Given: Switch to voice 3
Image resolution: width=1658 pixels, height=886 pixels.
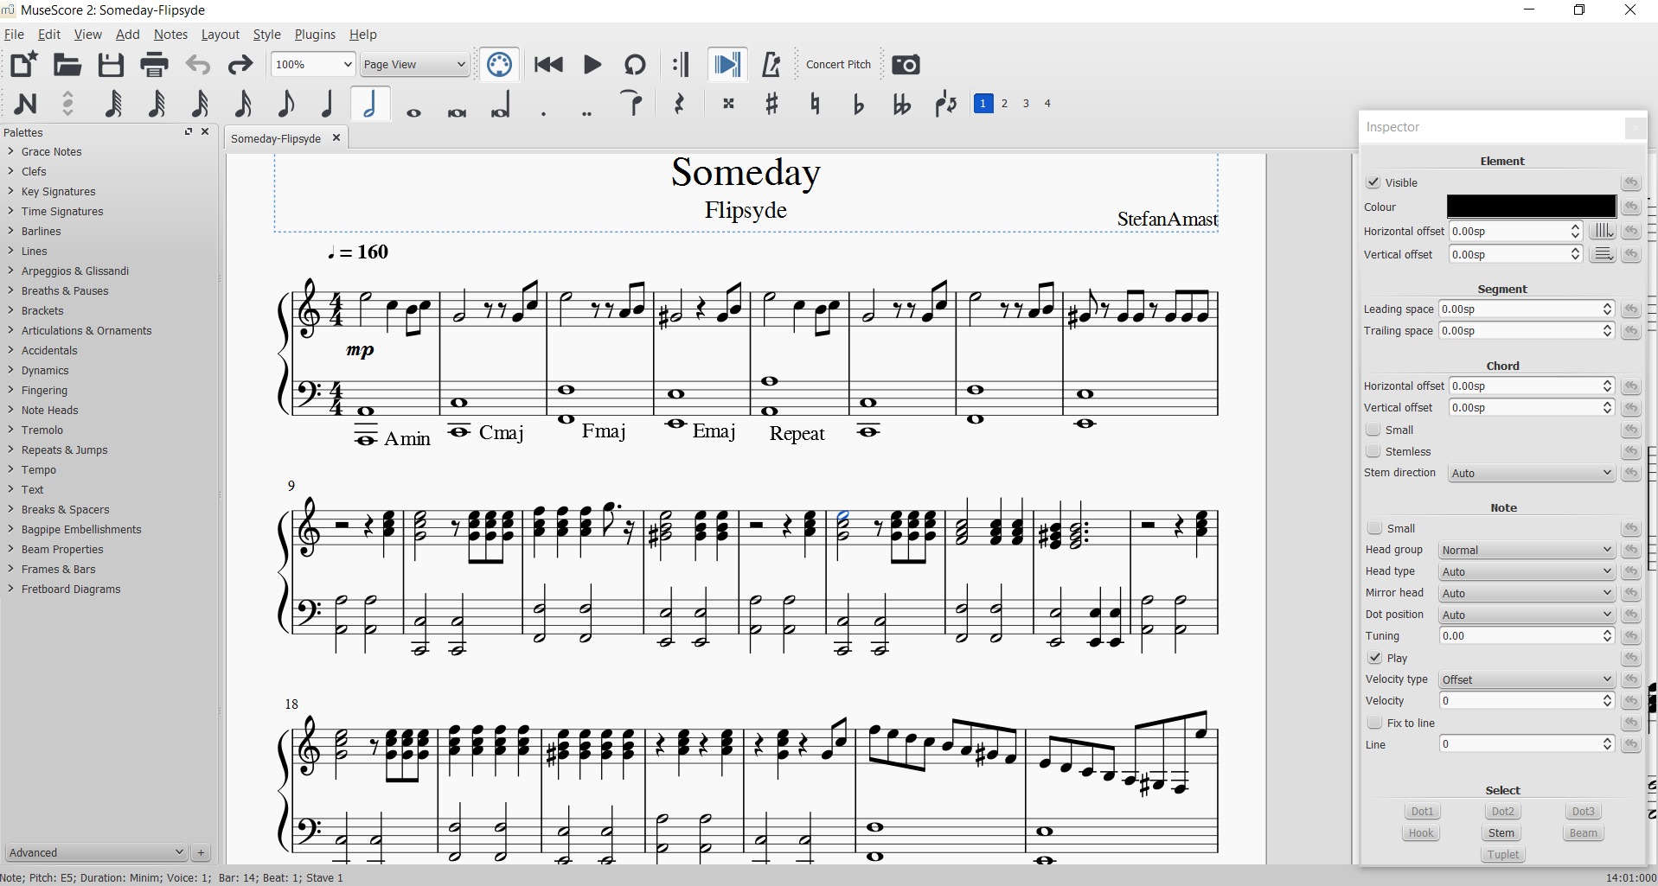Looking at the screenshot, I should (1026, 104).
